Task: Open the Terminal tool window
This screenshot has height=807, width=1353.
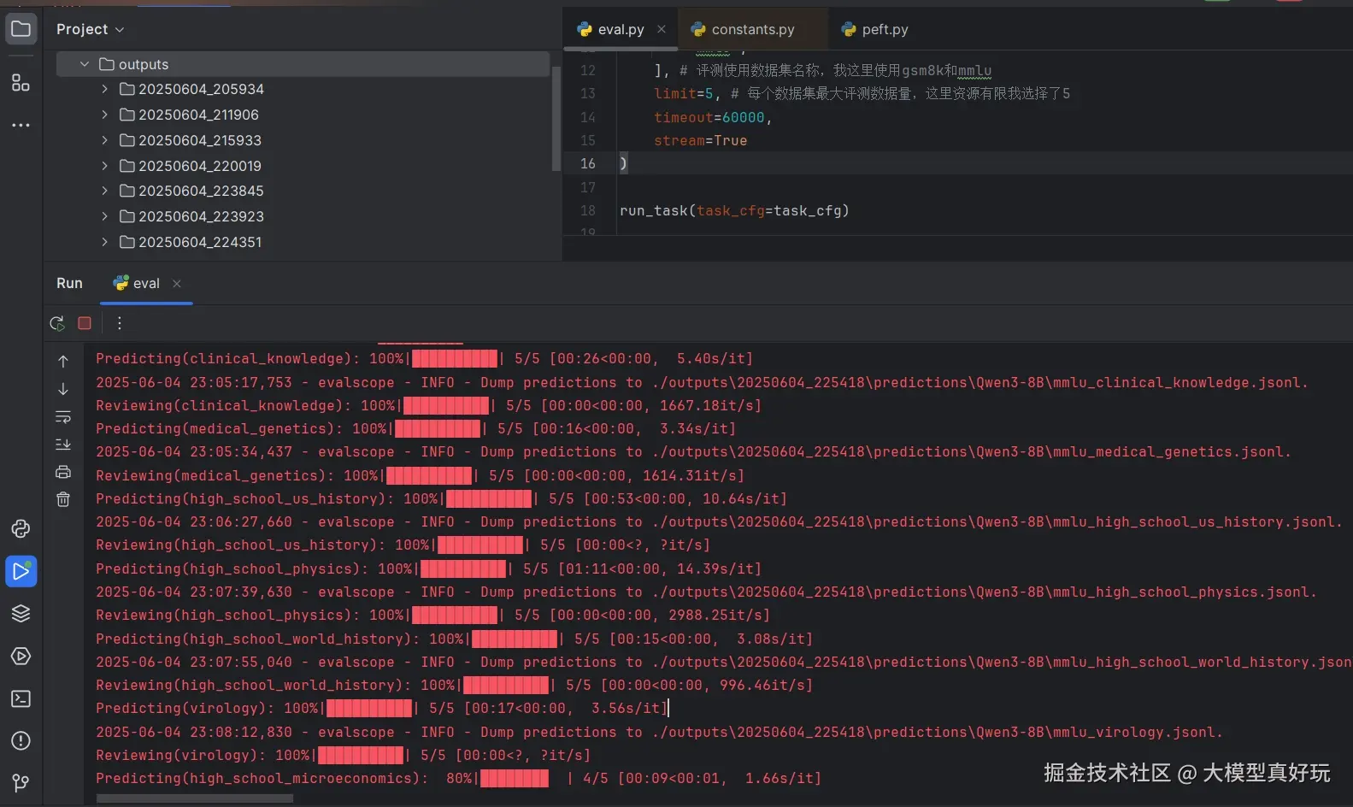Action: click(x=21, y=698)
